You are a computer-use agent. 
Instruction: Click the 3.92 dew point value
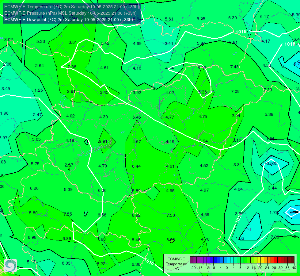tap(137, 93)
